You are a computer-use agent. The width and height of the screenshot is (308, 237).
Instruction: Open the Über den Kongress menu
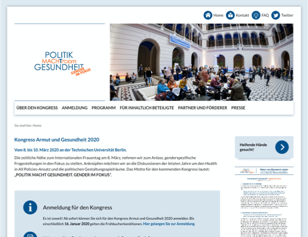point(37,108)
